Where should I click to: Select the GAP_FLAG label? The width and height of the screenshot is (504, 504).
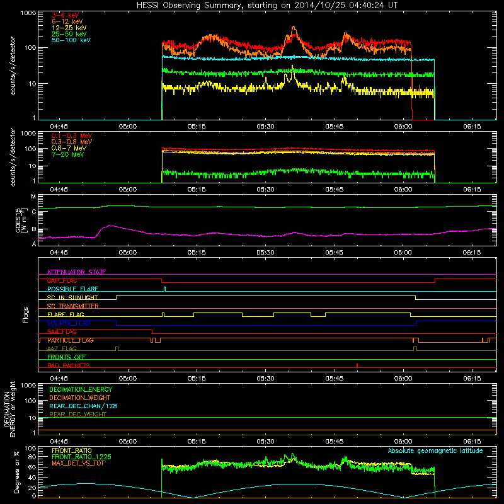(x=62, y=280)
